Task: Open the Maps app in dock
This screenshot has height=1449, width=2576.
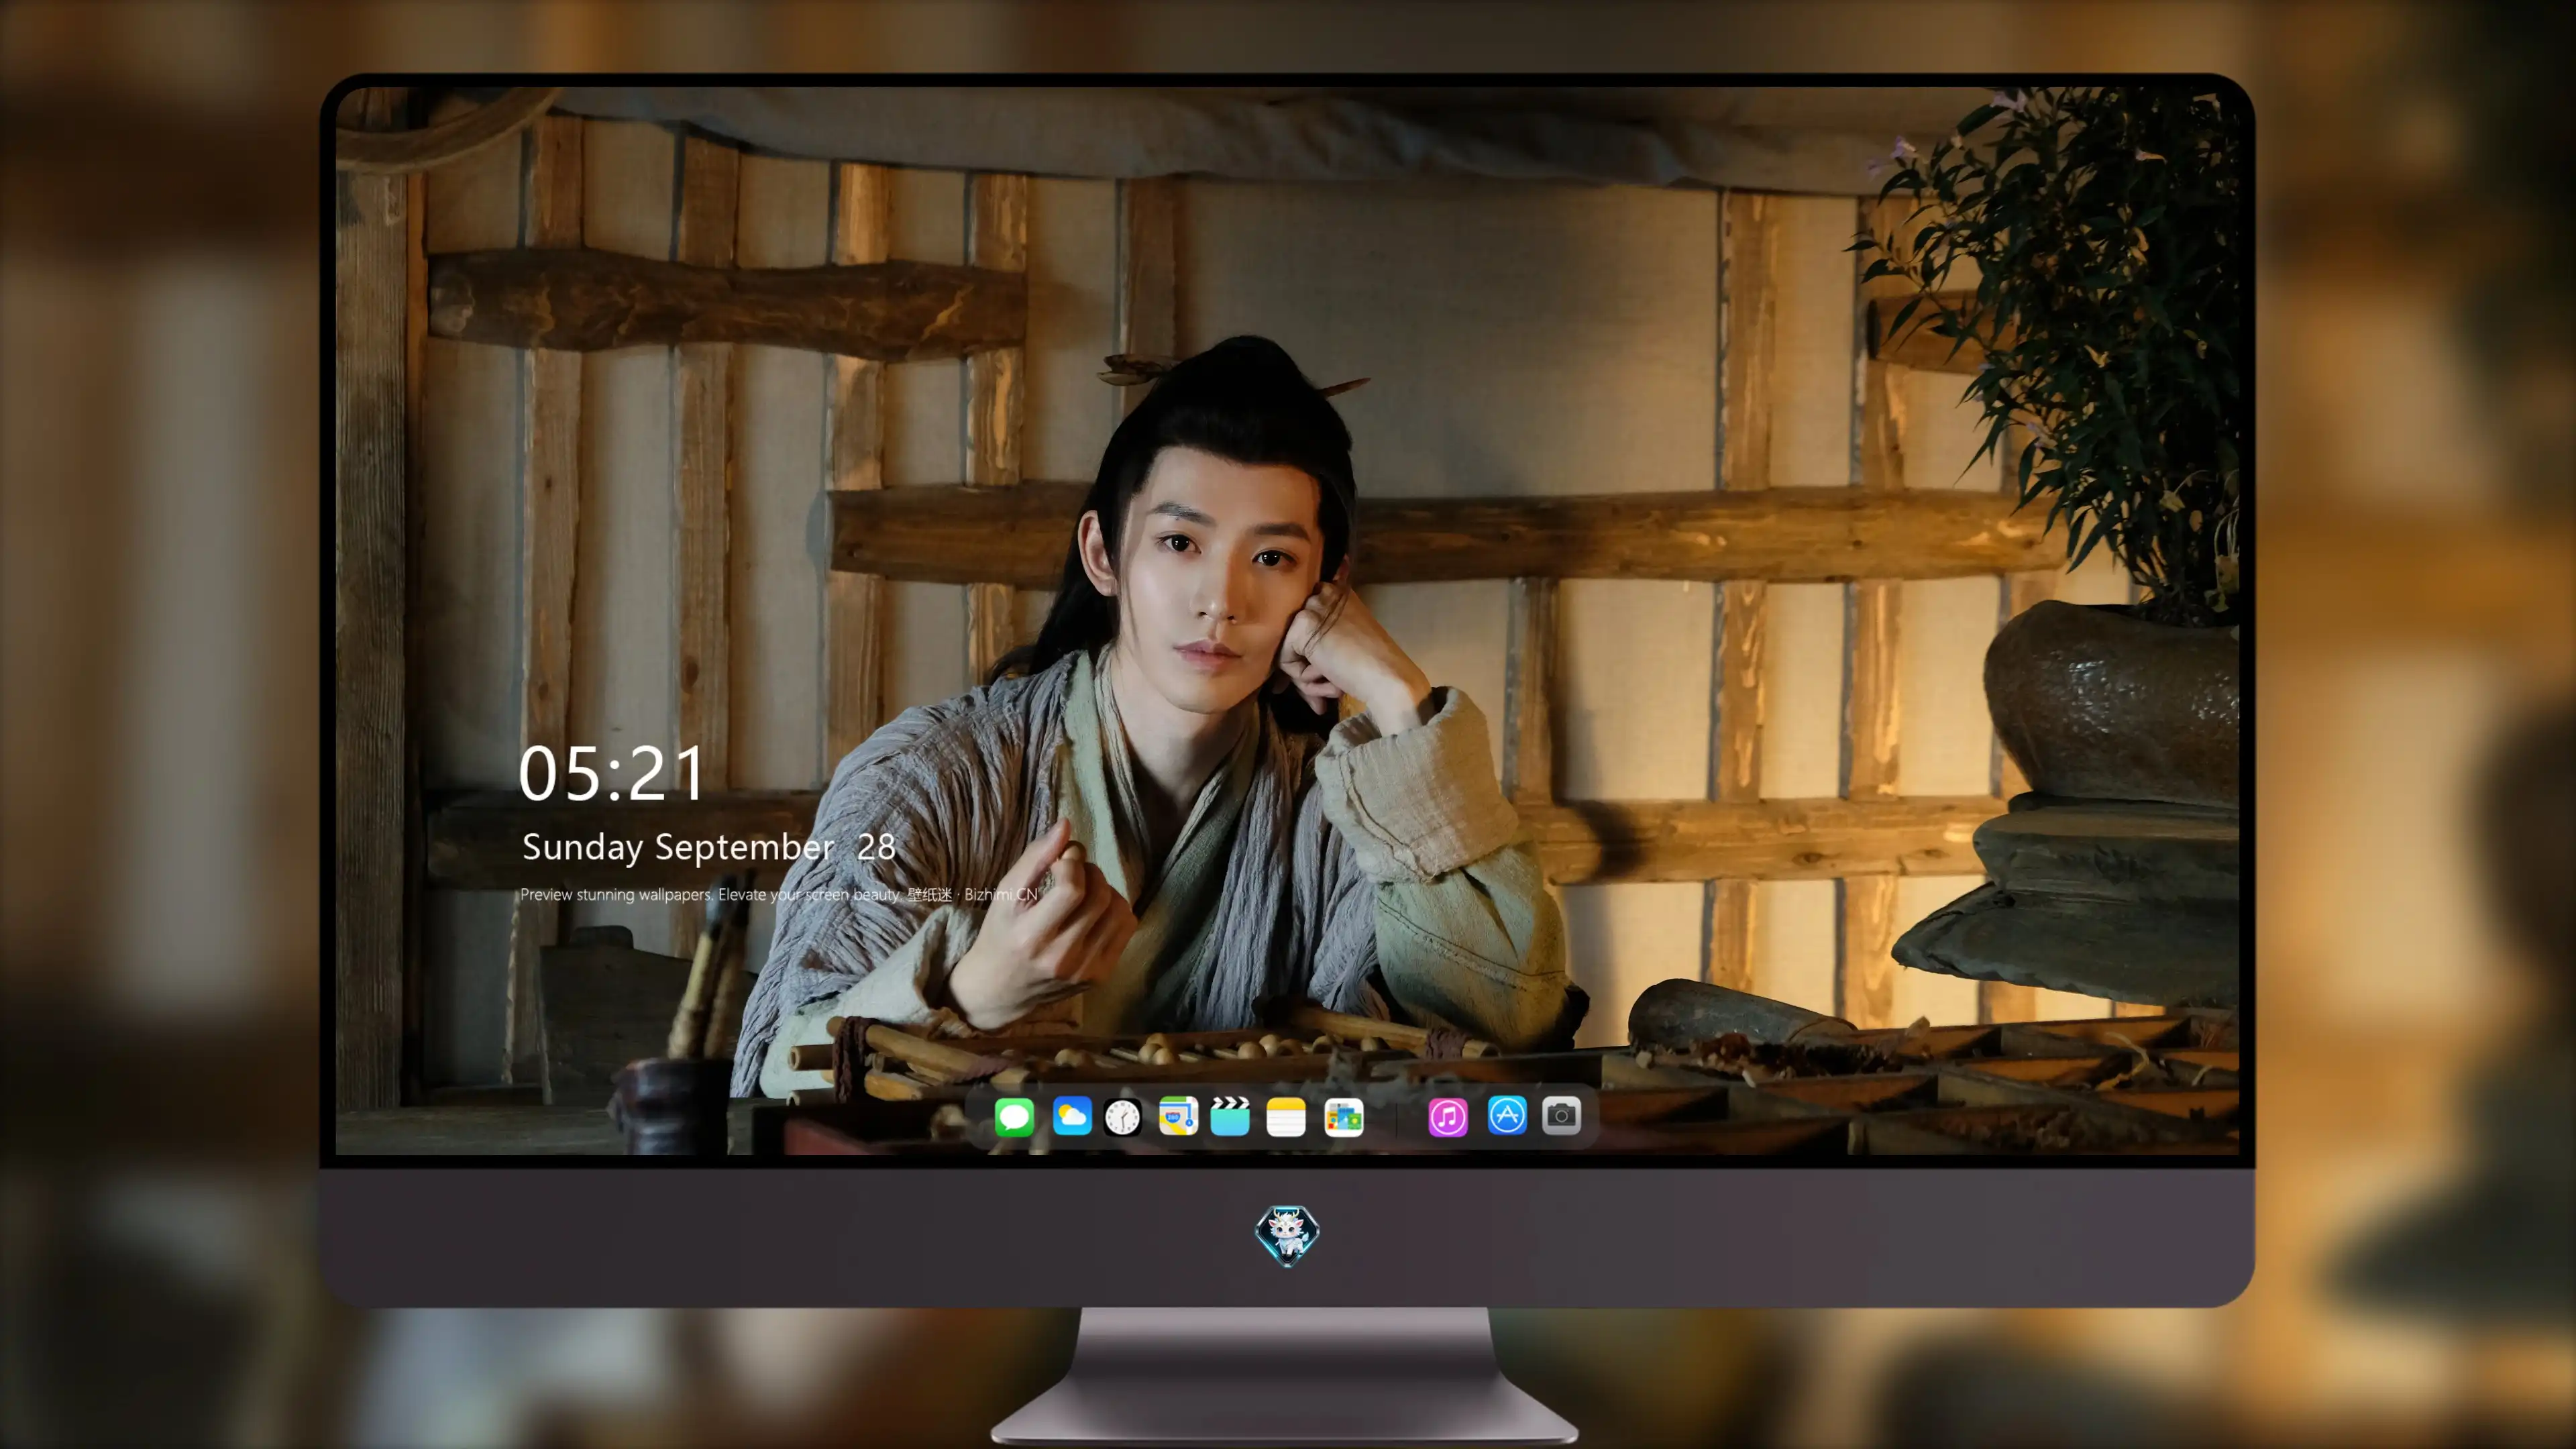Action: coord(1178,1116)
